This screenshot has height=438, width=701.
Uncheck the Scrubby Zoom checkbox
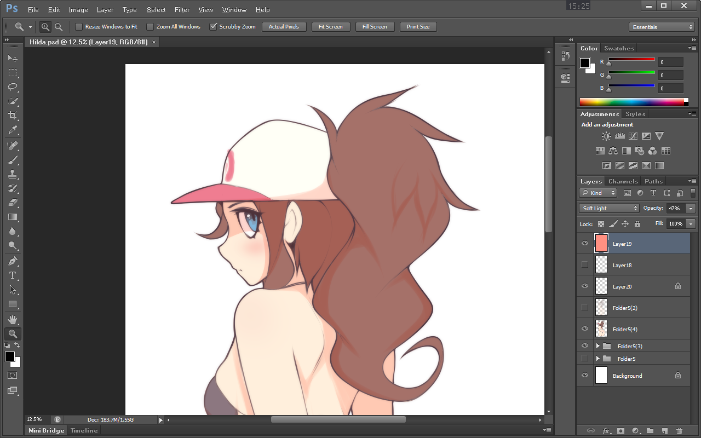tap(214, 26)
